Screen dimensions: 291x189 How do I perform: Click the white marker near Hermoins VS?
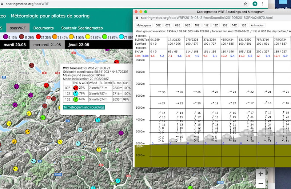pyautogui.click(x=47, y=149)
